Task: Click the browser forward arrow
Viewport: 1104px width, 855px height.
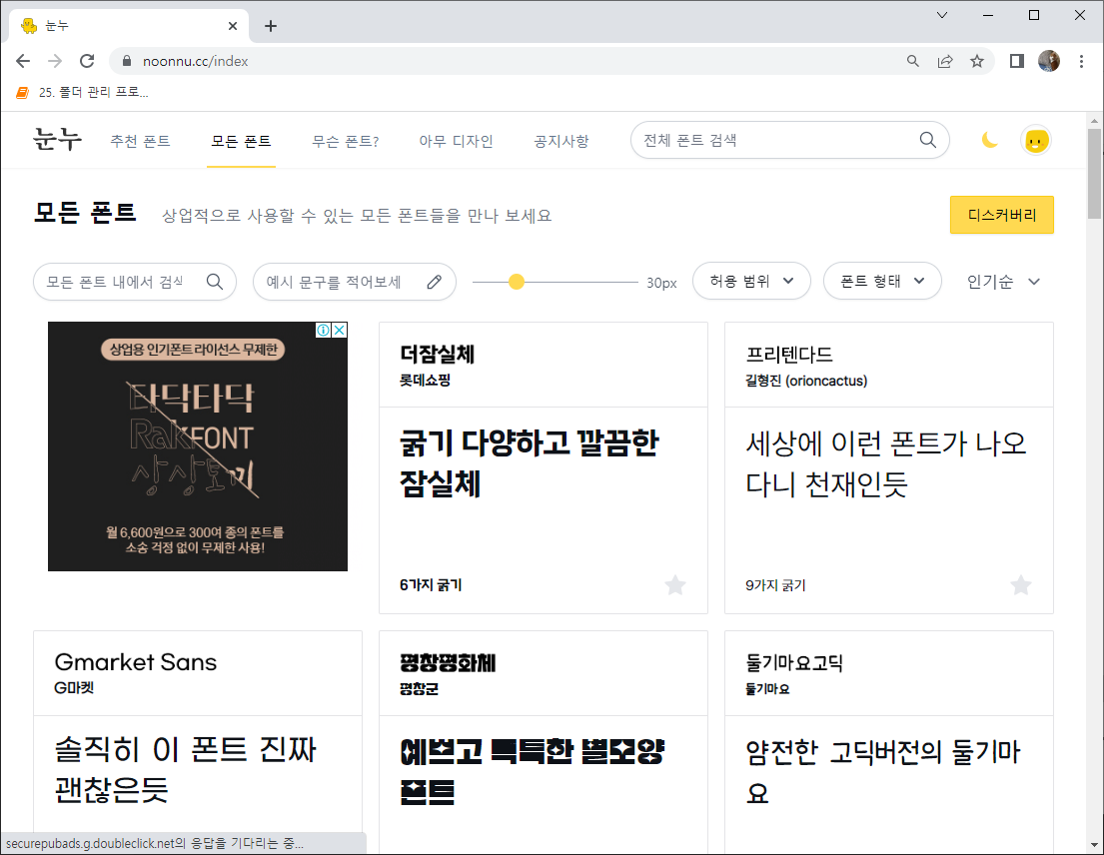Action: pos(55,61)
